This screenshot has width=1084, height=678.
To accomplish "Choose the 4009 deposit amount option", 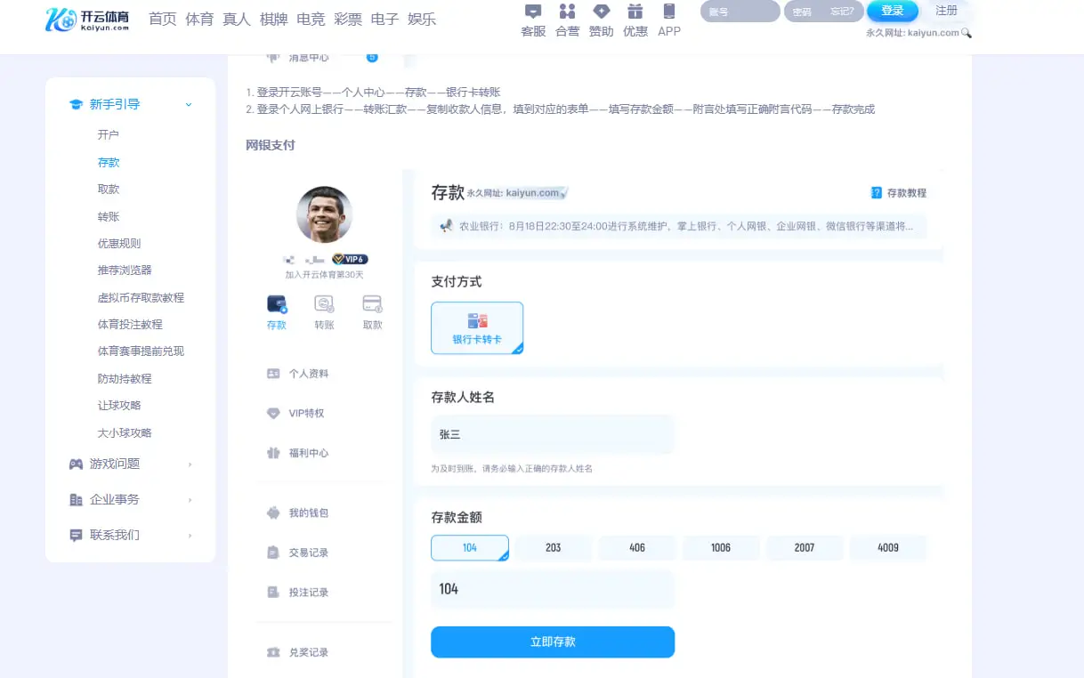I will (887, 548).
